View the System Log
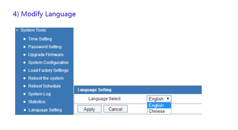The width and height of the screenshot is (238, 130). pyautogui.click(x=39, y=94)
